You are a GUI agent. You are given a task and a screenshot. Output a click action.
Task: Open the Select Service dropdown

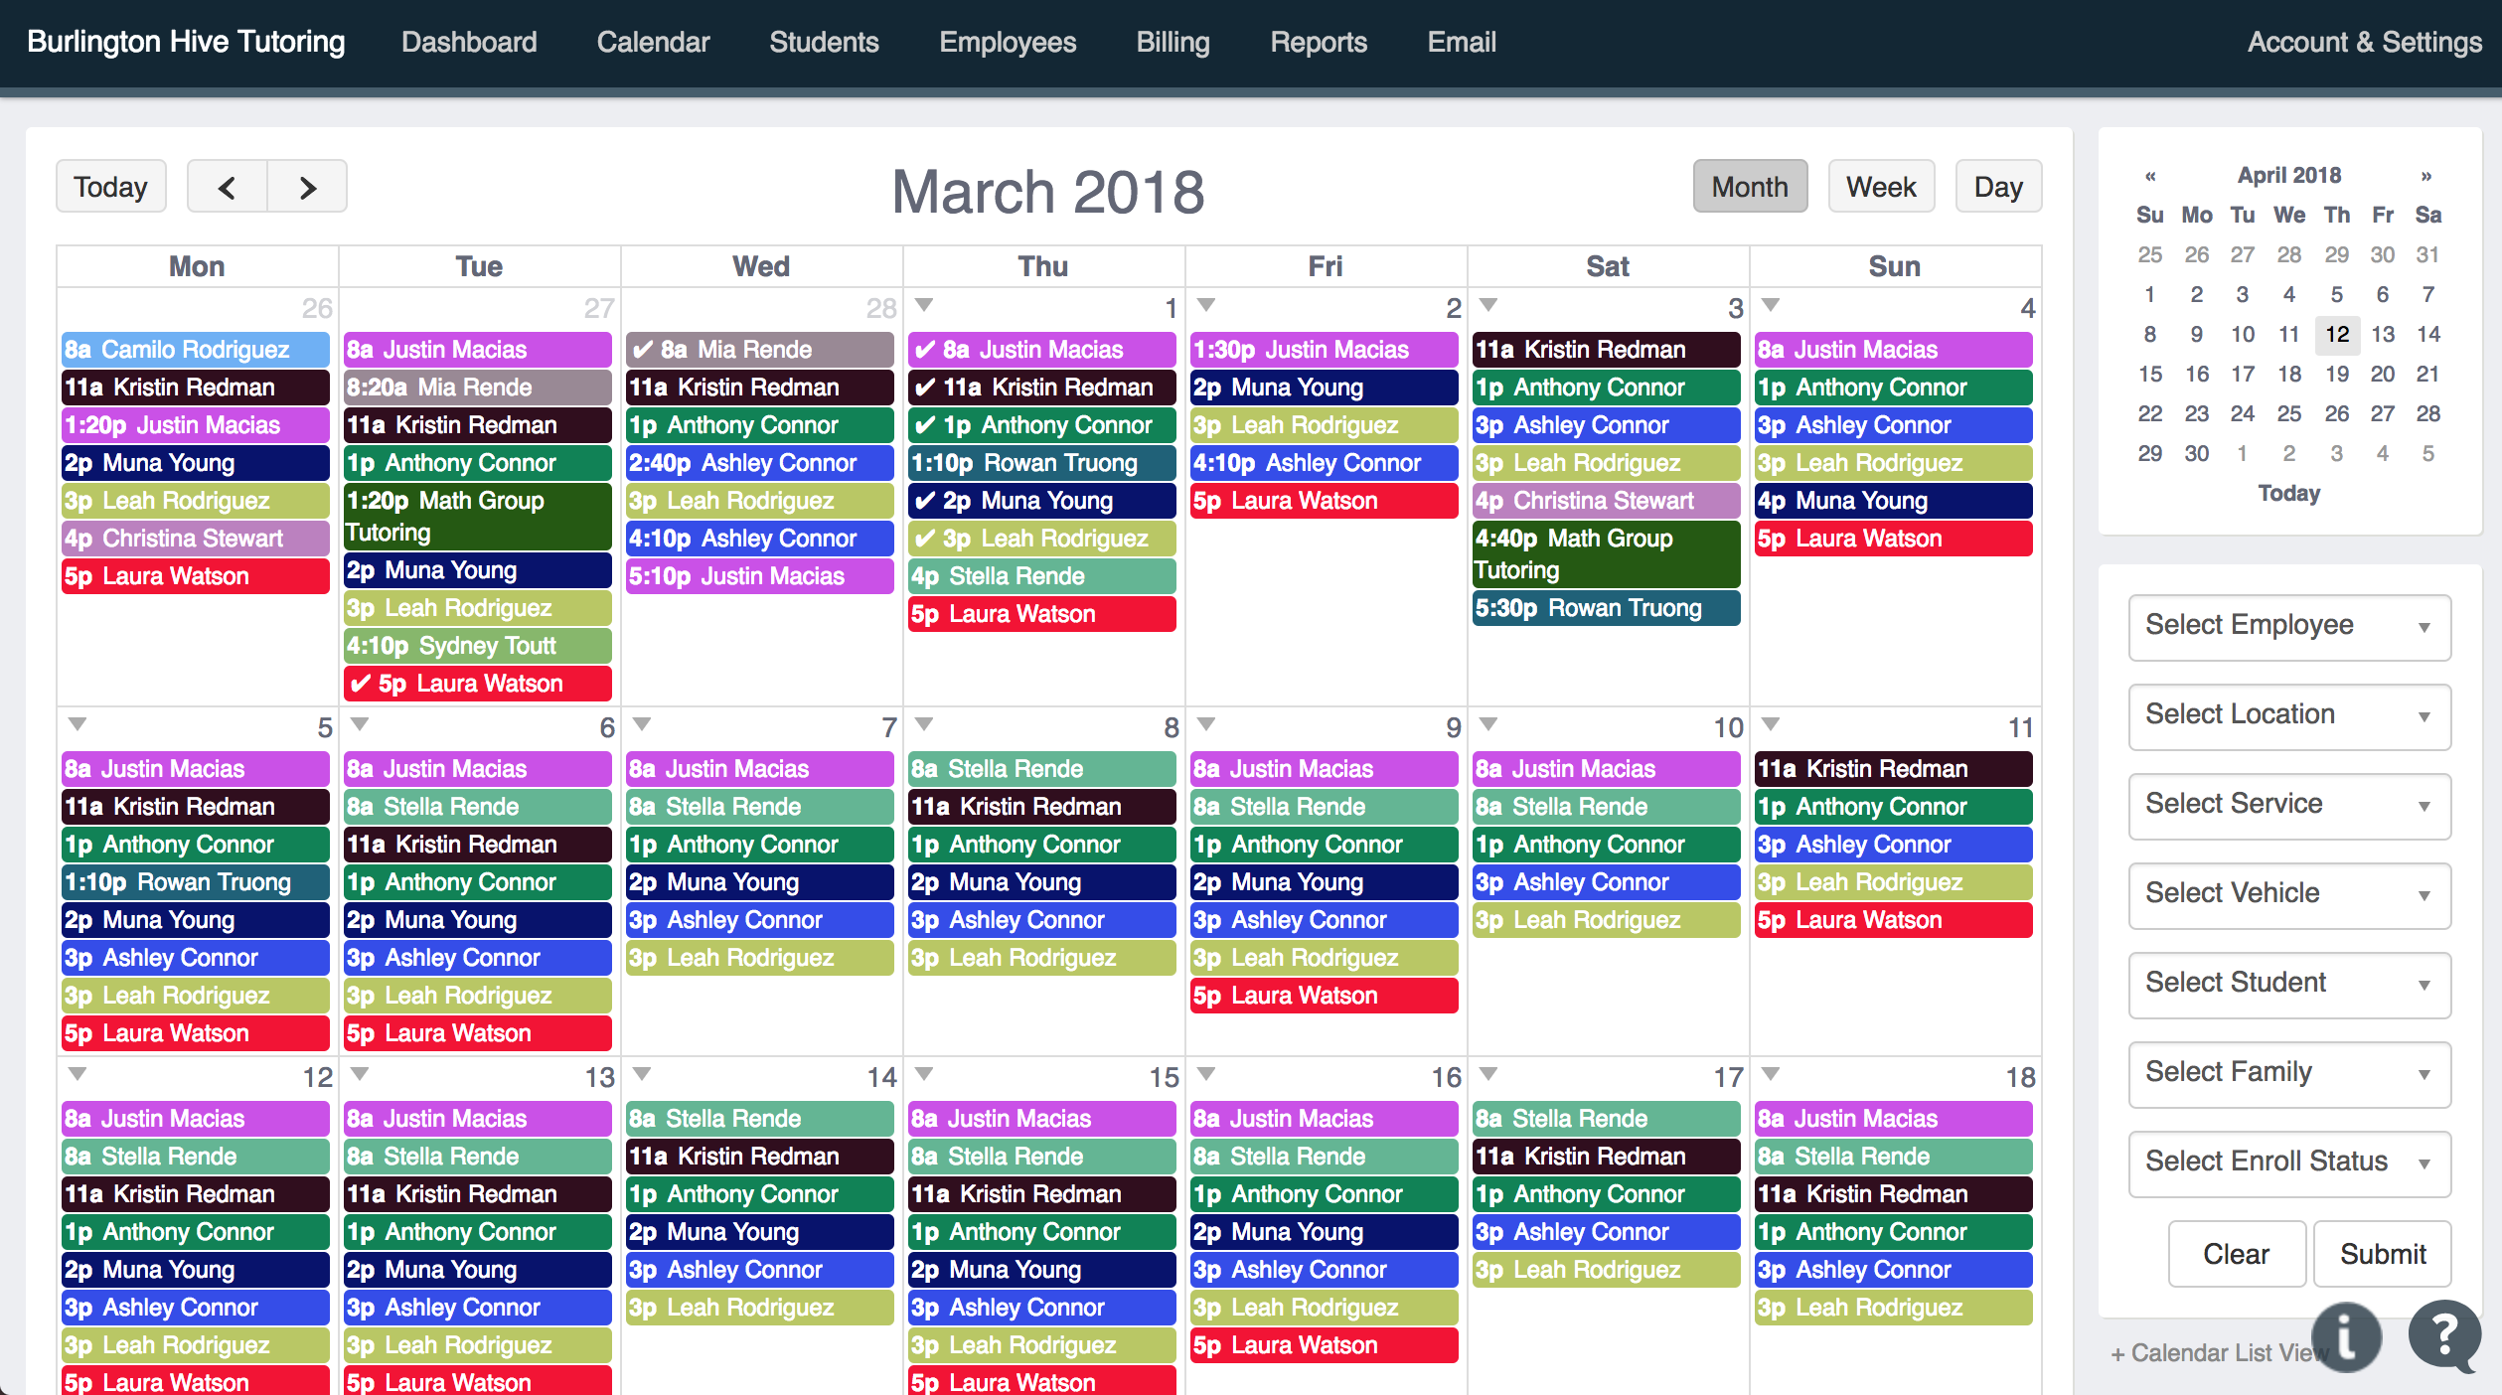pyautogui.click(x=2289, y=806)
